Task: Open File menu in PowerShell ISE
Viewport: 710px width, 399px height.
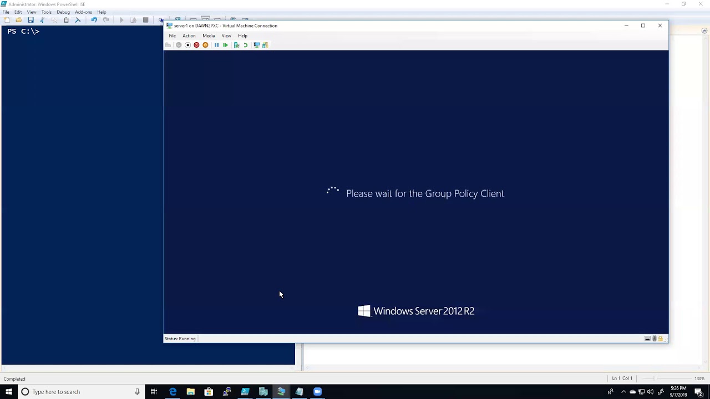Action: point(6,12)
